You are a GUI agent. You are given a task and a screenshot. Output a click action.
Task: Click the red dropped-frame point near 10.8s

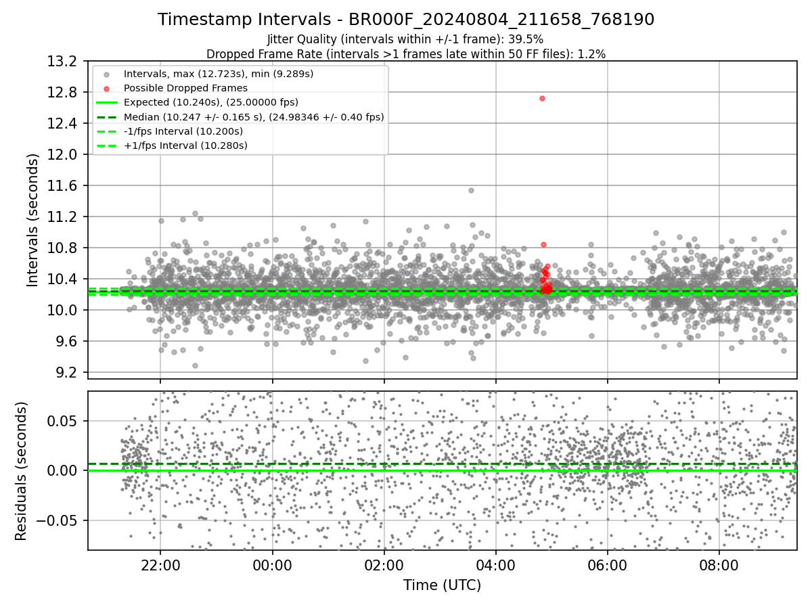pos(543,244)
